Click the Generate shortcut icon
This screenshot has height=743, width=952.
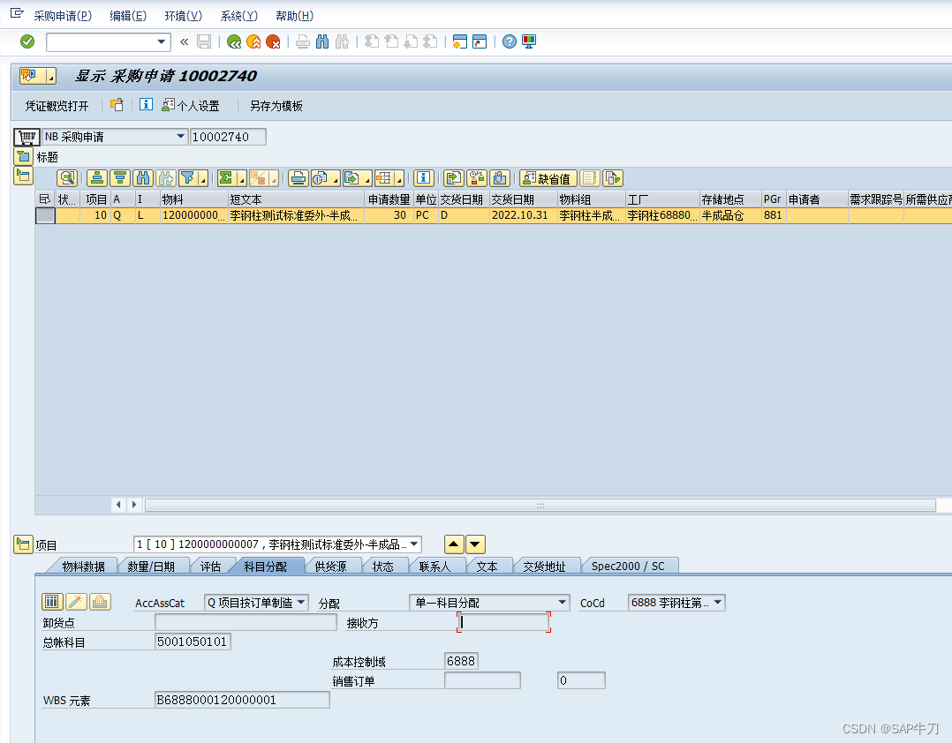[x=480, y=41]
